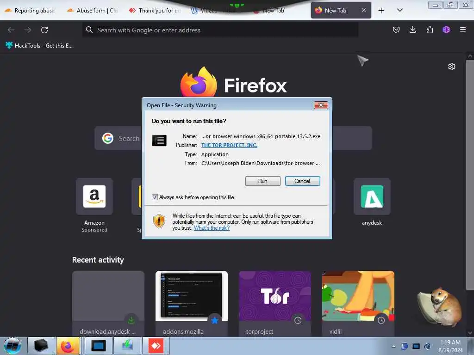Image resolution: width=474 pixels, height=355 pixels.
Task: Reload the page with refresh icon
Action: click(44, 30)
